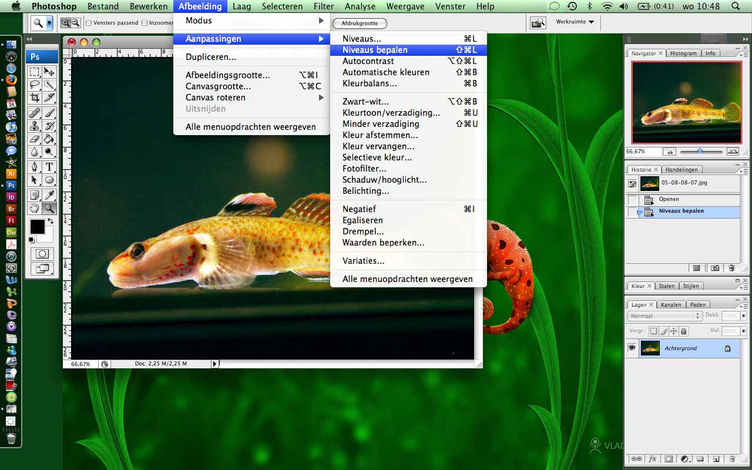
Task: Select the Paint Bucket tool
Action: click(x=49, y=139)
